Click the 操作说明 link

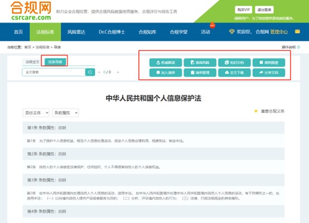pyautogui.click(x=288, y=47)
